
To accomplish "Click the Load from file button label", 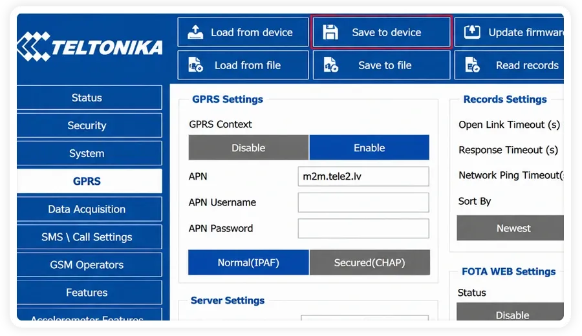I will 248,65.
